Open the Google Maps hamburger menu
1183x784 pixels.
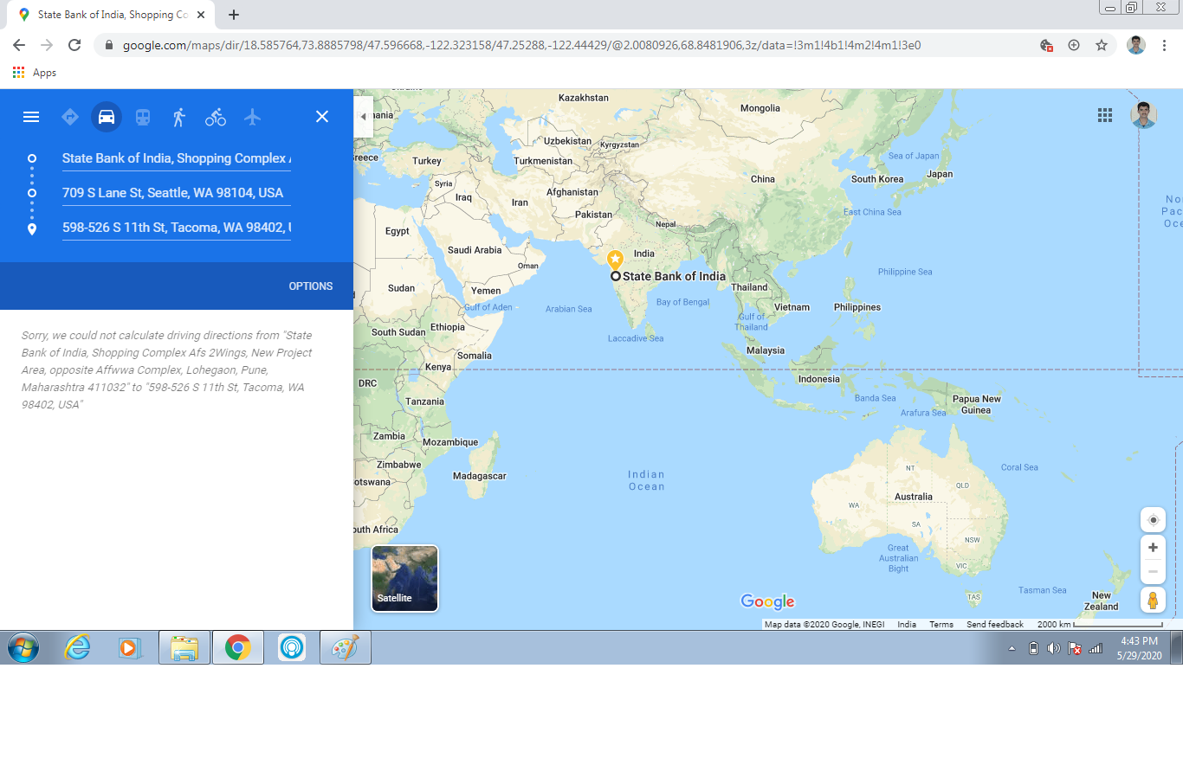click(31, 117)
